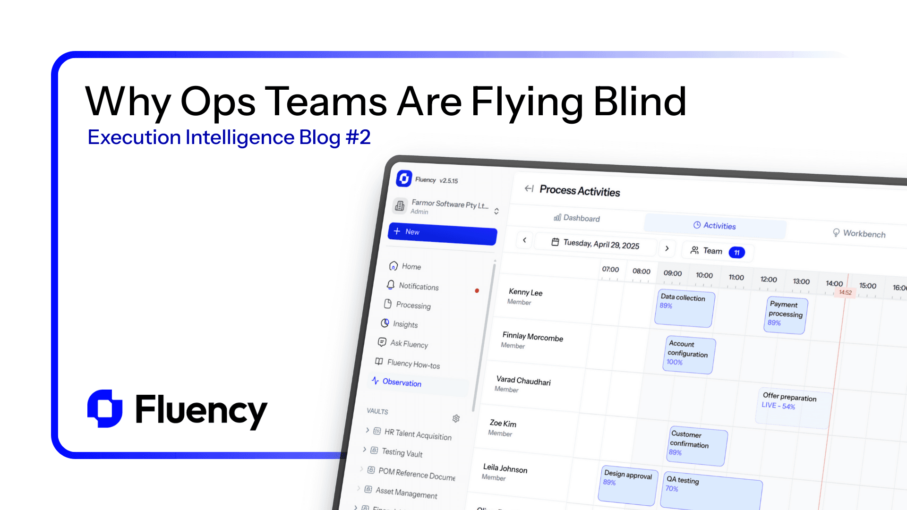Click the Fluency v2.5.15 version label

436,180
